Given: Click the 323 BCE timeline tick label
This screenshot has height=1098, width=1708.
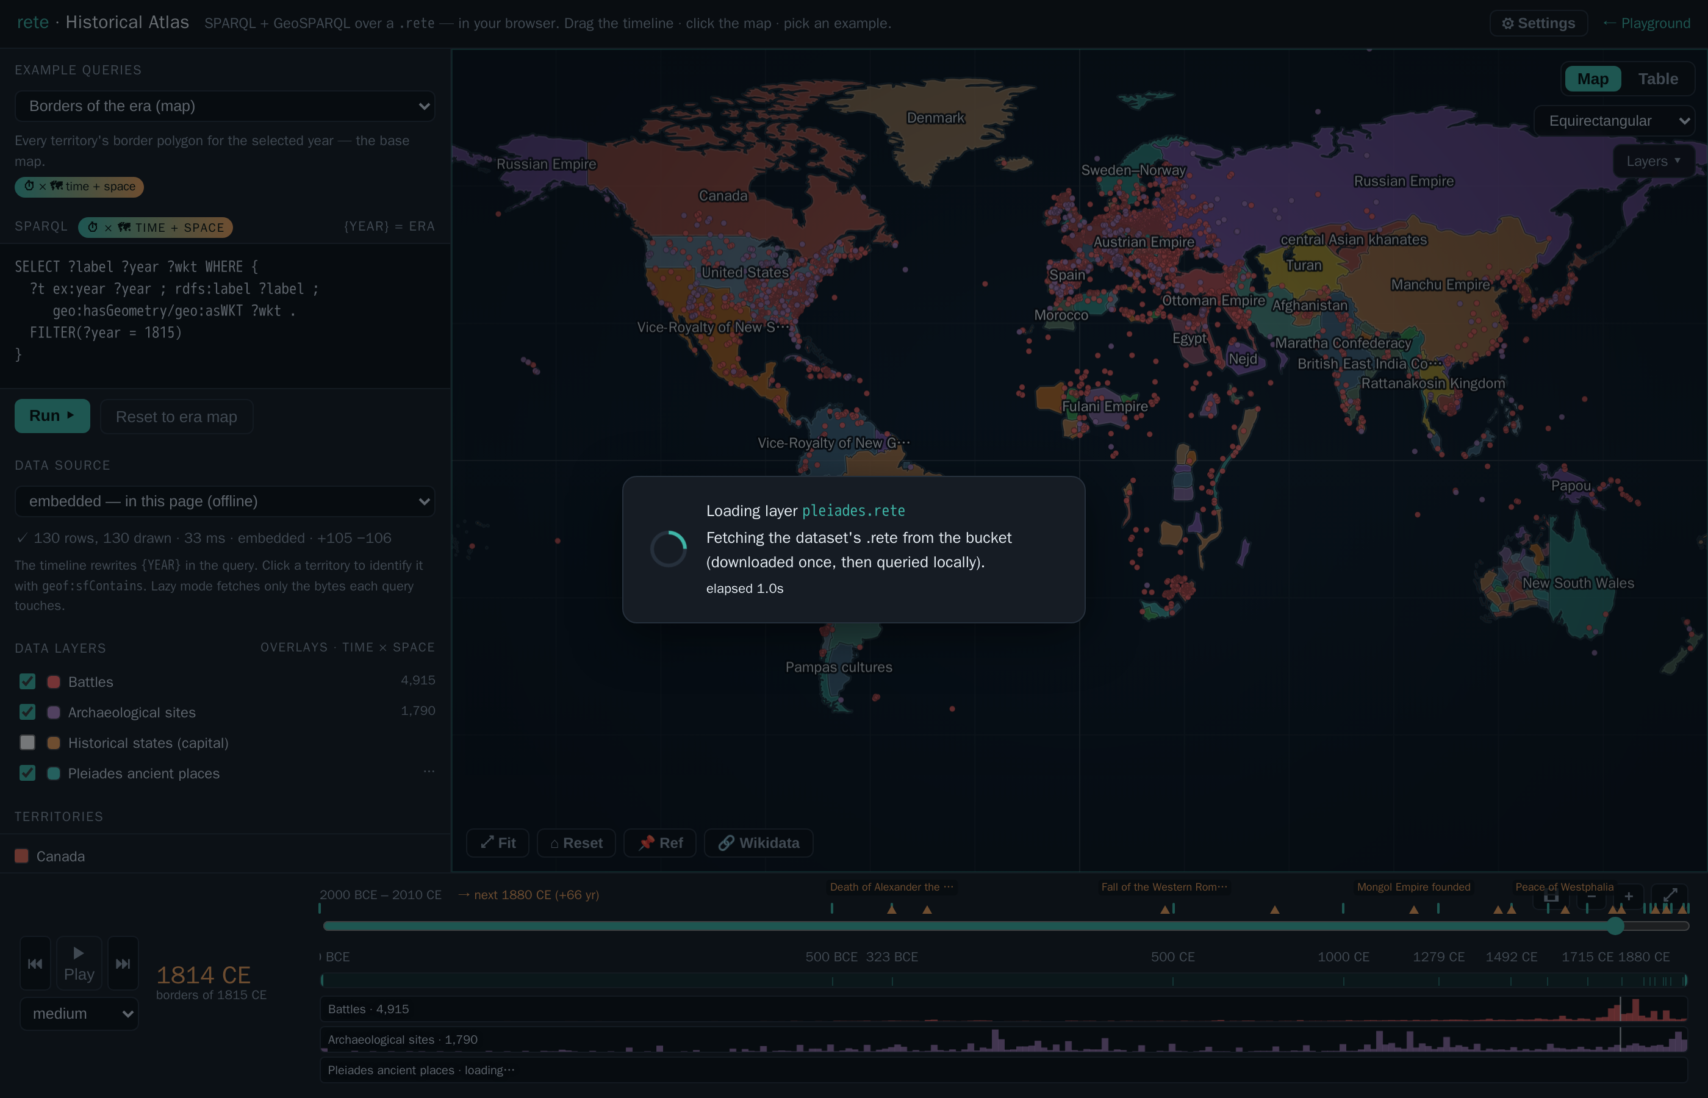Looking at the screenshot, I should (892, 957).
